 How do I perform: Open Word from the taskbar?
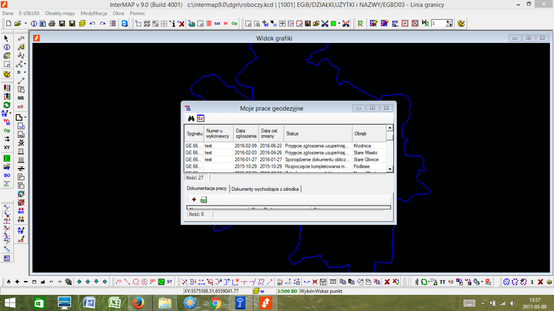tap(89, 303)
